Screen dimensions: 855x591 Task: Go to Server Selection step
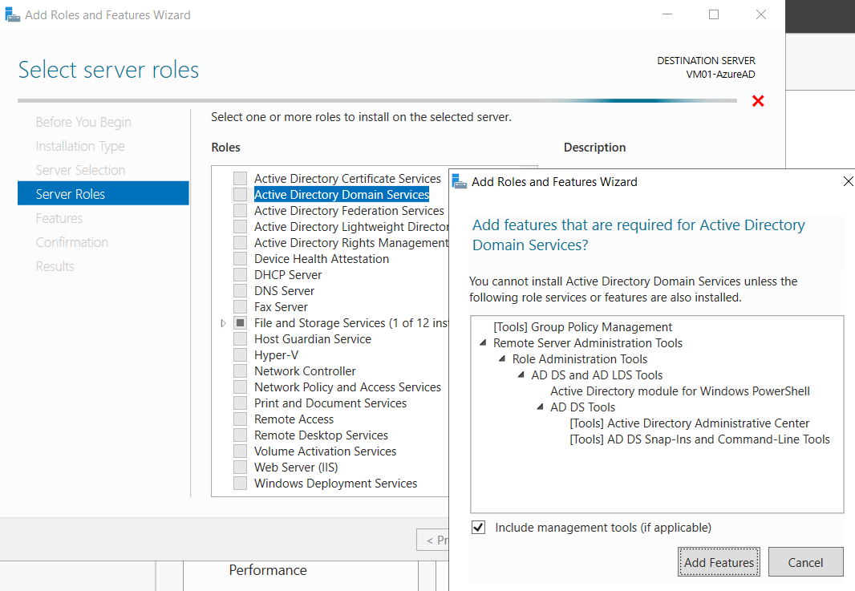(80, 170)
